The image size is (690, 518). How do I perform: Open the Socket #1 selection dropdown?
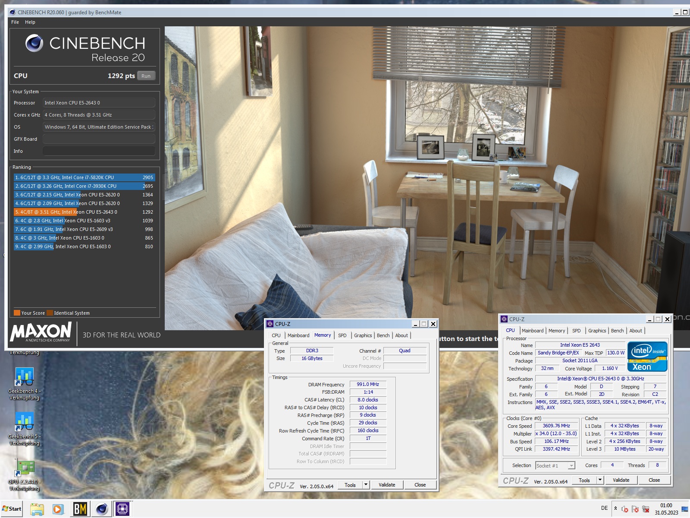coord(555,466)
